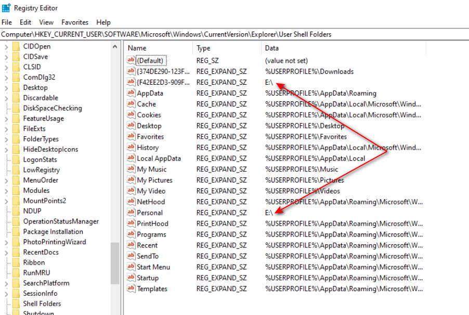This screenshot has width=469, height=315.
Task: Click the tree pane scroll-up arrow
Action: coord(115,47)
